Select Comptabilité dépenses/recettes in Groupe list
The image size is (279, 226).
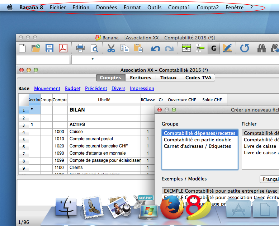click(x=200, y=133)
